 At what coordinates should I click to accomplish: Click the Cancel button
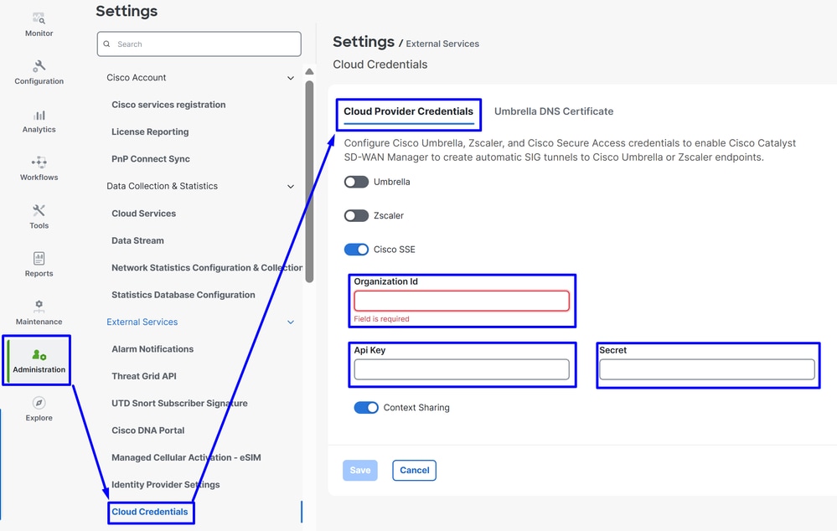(x=414, y=470)
